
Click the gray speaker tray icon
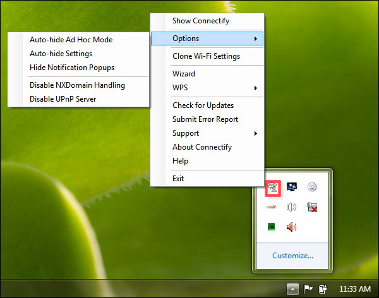click(x=291, y=207)
